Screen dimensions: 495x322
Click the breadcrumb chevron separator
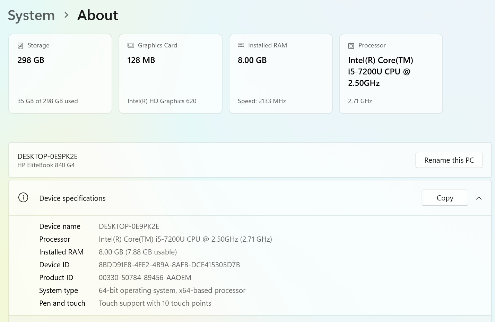coord(66,15)
